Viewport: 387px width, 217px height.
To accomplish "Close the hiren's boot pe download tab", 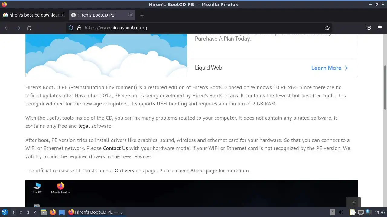I will tap(63, 15).
